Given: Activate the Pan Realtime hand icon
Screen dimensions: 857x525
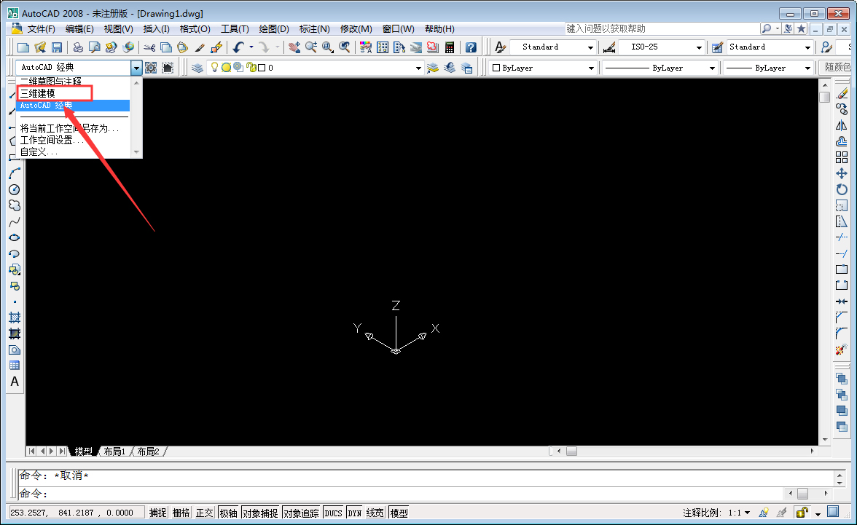Looking at the screenshot, I should [x=293, y=47].
